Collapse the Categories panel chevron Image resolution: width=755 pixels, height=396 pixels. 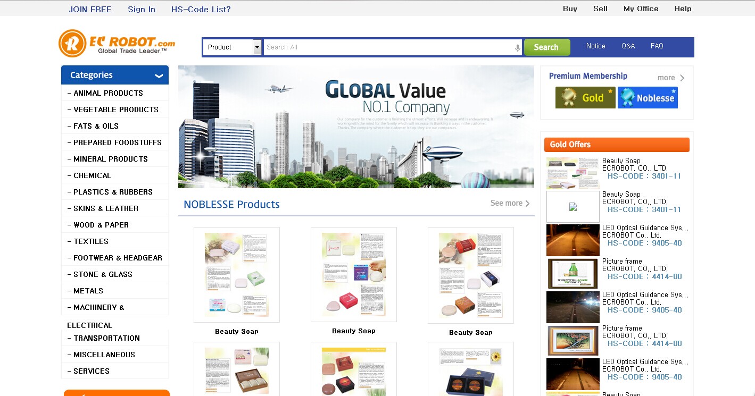(159, 75)
